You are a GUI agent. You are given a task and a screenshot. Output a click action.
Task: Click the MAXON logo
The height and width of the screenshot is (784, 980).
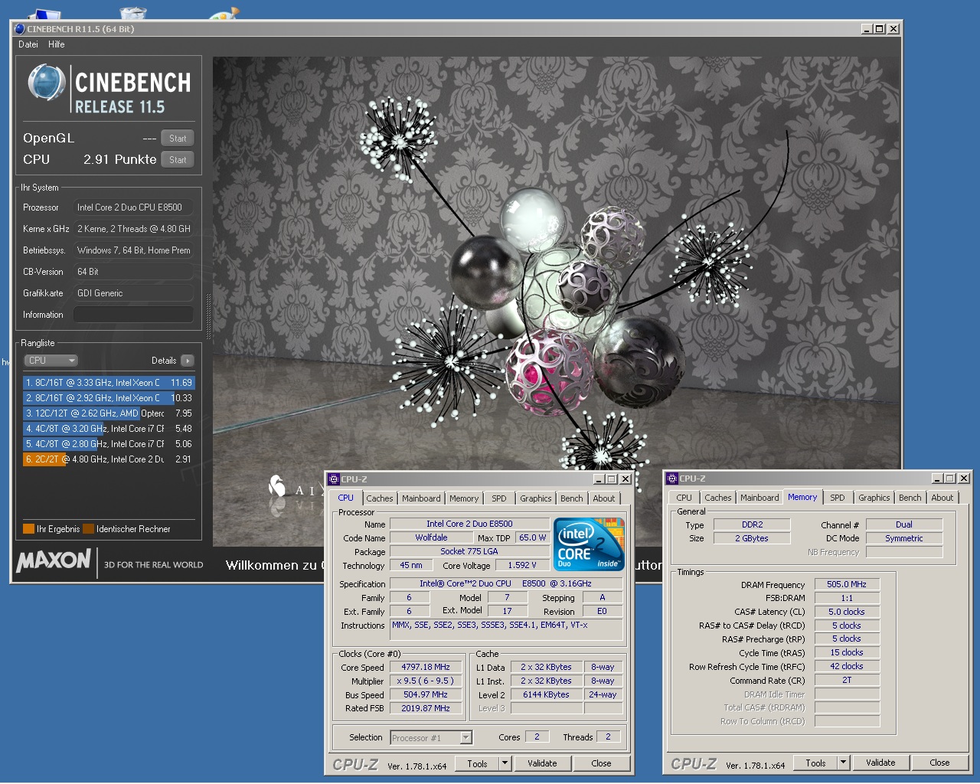coord(54,561)
